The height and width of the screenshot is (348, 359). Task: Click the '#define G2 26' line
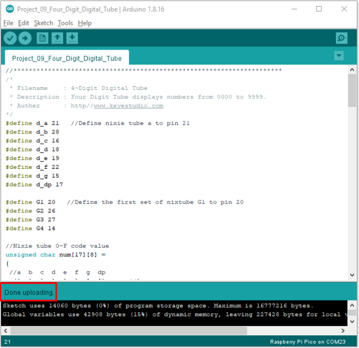30,211
